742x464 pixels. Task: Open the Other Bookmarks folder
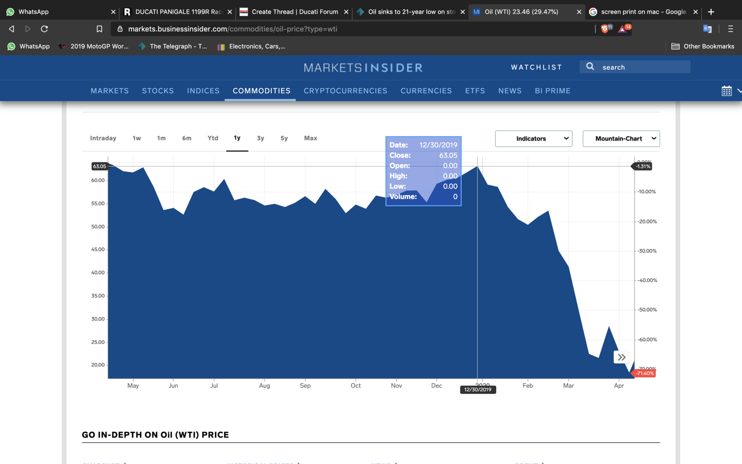[x=703, y=46]
